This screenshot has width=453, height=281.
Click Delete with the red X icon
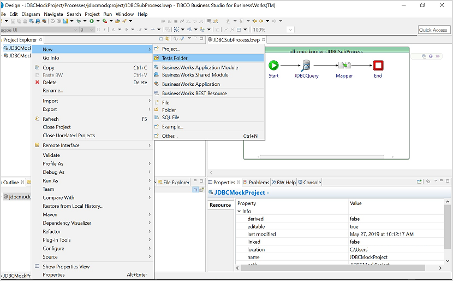(x=50, y=83)
